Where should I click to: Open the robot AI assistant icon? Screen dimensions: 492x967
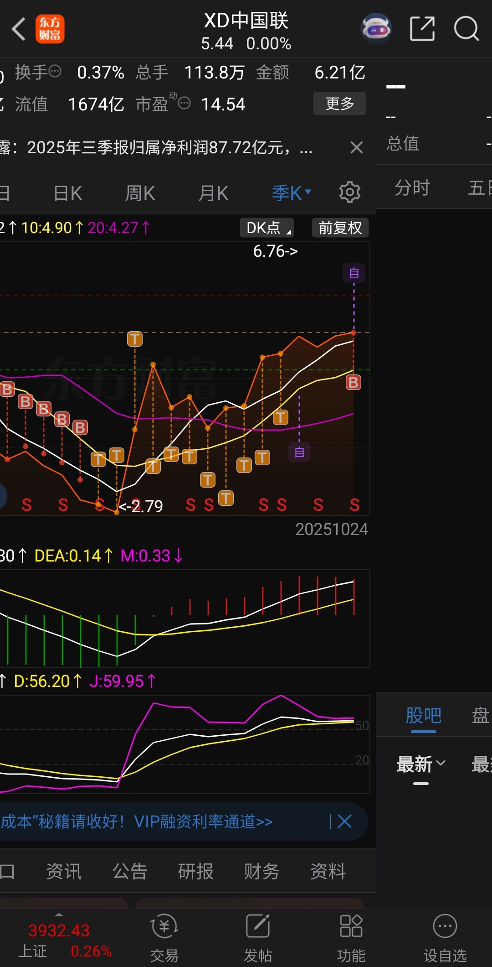pyautogui.click(x=376, y=29)
